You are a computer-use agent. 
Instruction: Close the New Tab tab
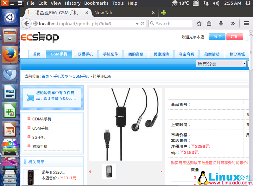click(x=153, y=13)
